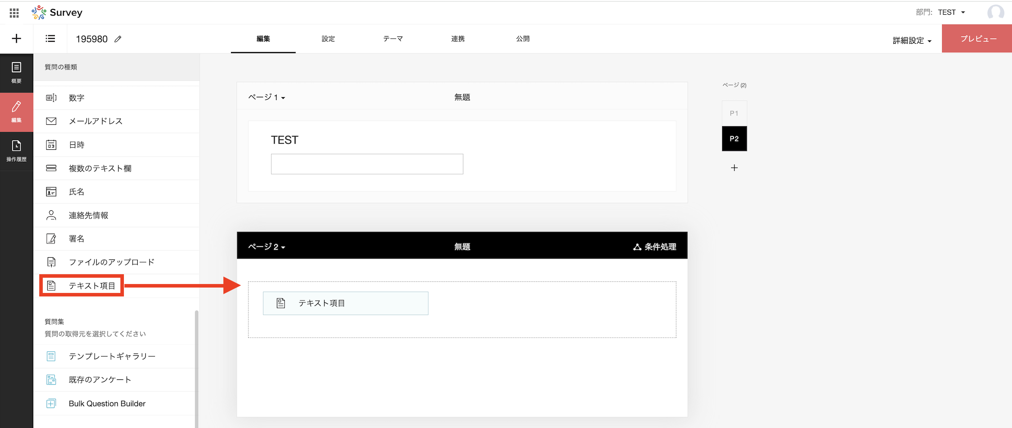Click the user profile avatar
This screenshot has height=428, width=1012.
pos(996,12)
